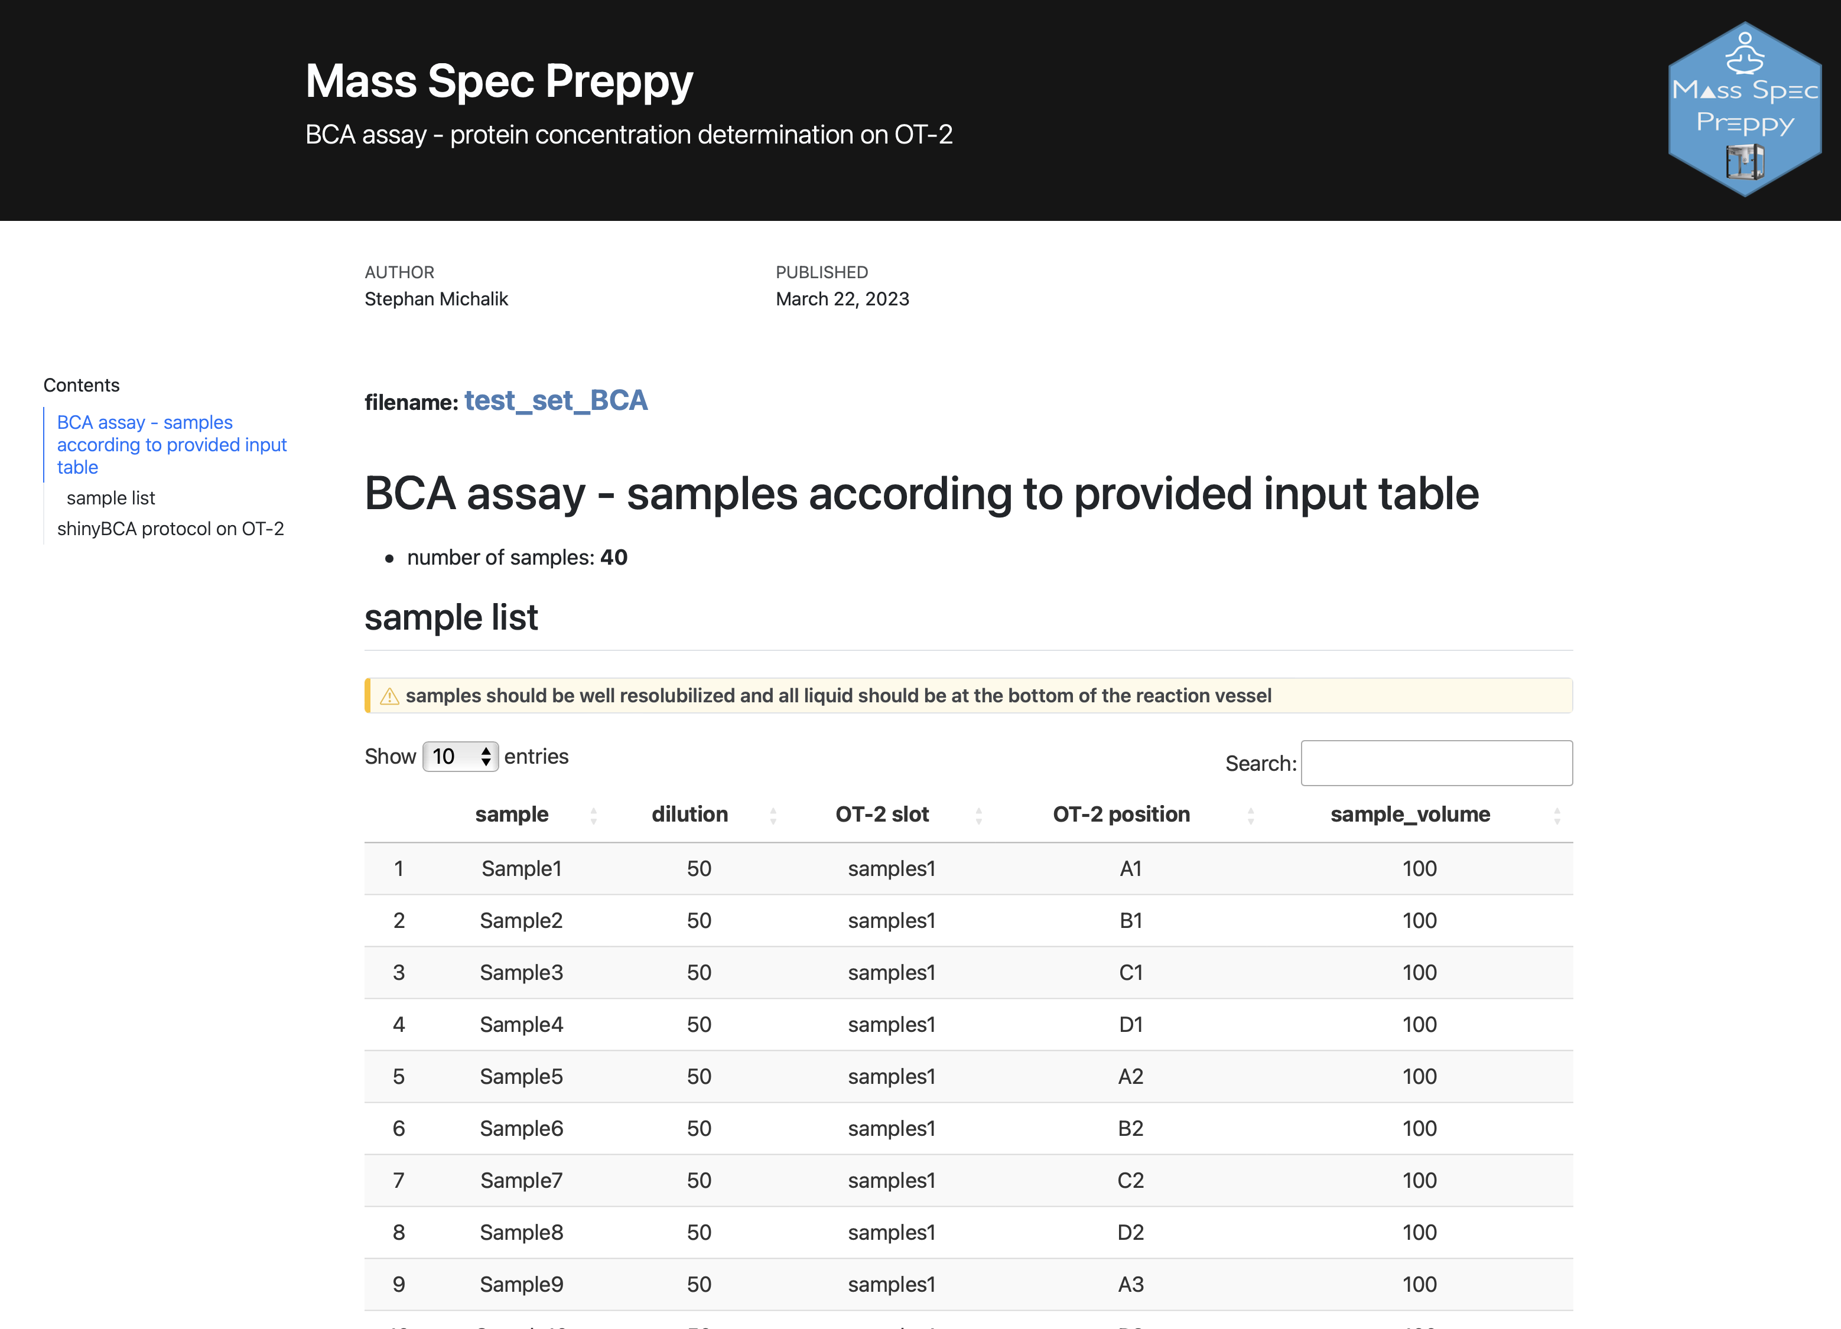Click the 'OT-2 position' column header label
Viewport: 1841px width, 1329px height.
[1121, 815]
